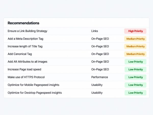
Task: Select 'Increase length of Title Tag' text
Action: click(x=25, y=46)
